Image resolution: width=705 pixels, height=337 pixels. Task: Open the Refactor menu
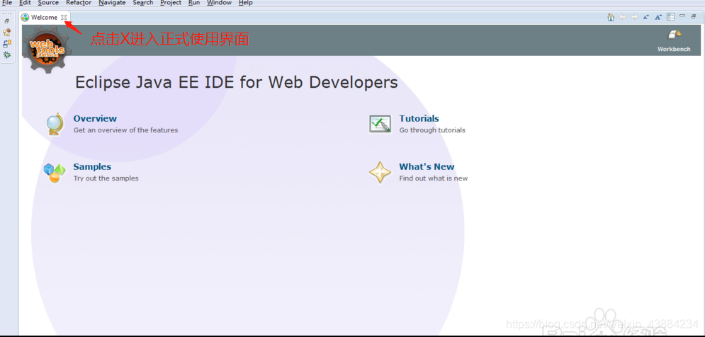[79, 3]
